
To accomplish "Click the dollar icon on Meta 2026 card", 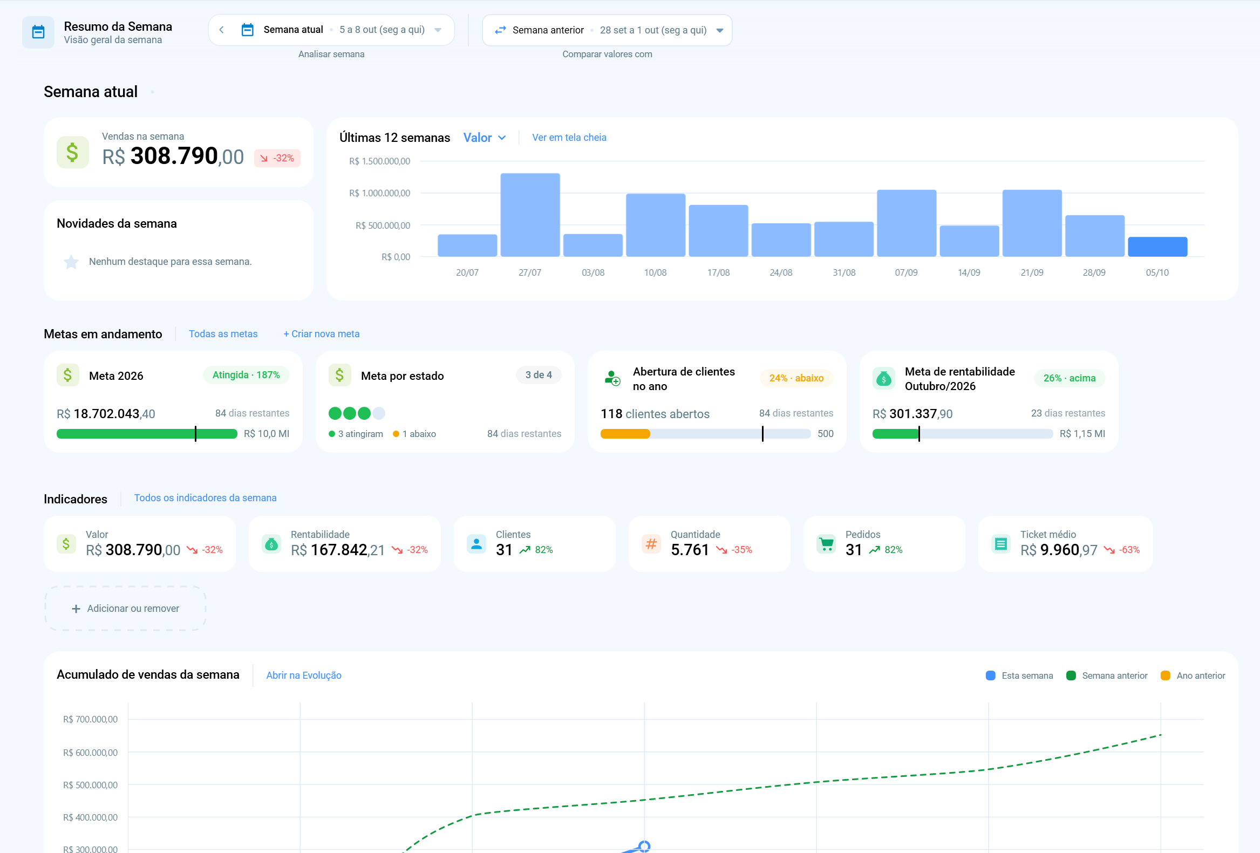I will coord(68,375).
